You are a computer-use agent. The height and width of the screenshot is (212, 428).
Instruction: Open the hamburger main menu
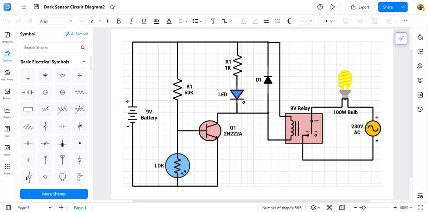coord(24,7)
